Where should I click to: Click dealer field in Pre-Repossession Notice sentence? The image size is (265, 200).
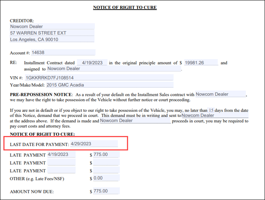point(220,94)
